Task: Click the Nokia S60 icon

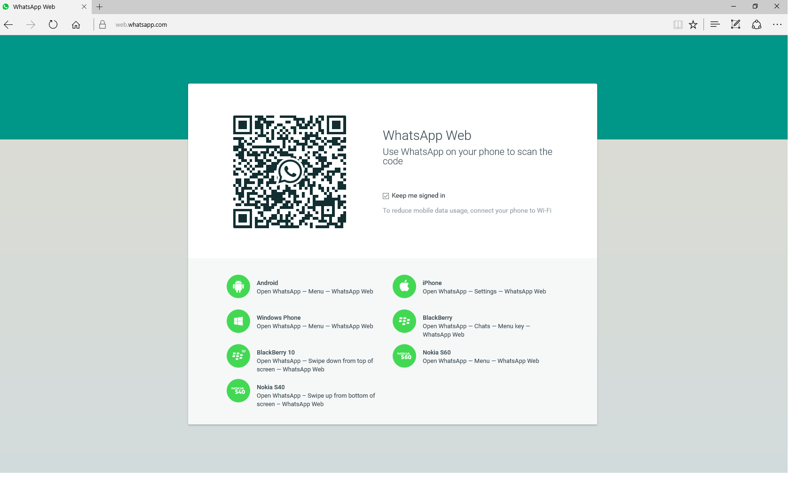Action: click(x=404, y=356)
